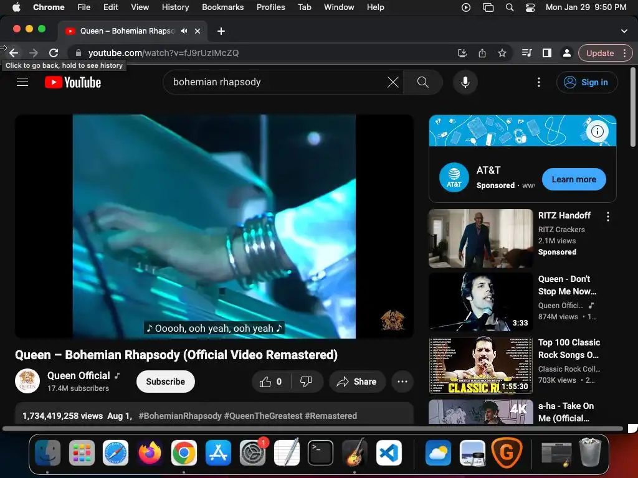This screenshot has height=478, width=638.
Task: Open the Chrome menu in menu bar
Action: pyautogui.click(x=49, y=7)
